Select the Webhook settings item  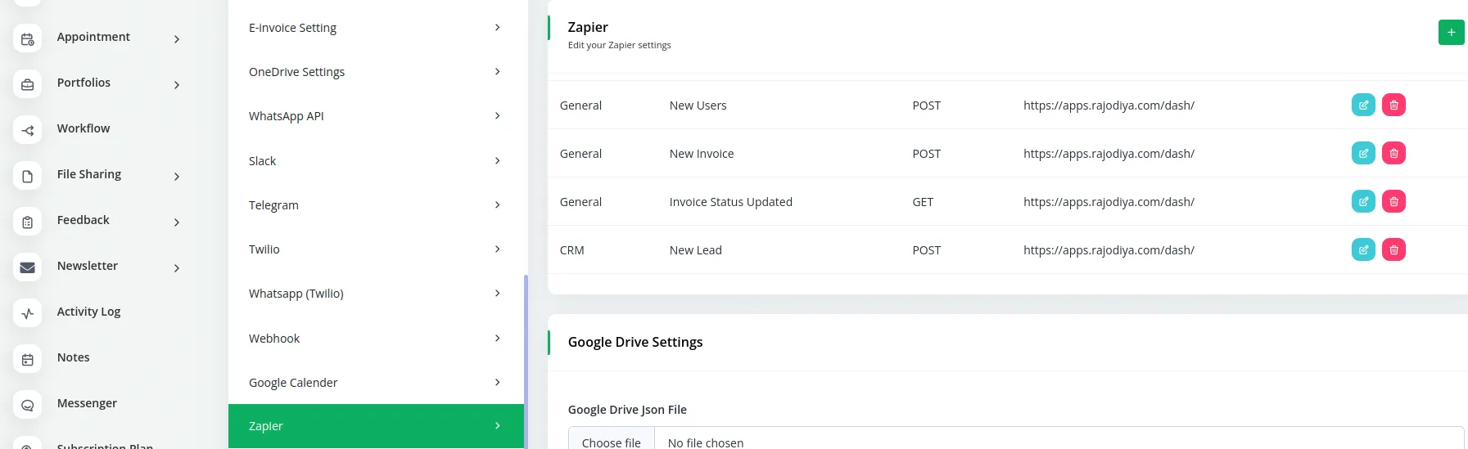pyautogui.click(x=375, y=339)
